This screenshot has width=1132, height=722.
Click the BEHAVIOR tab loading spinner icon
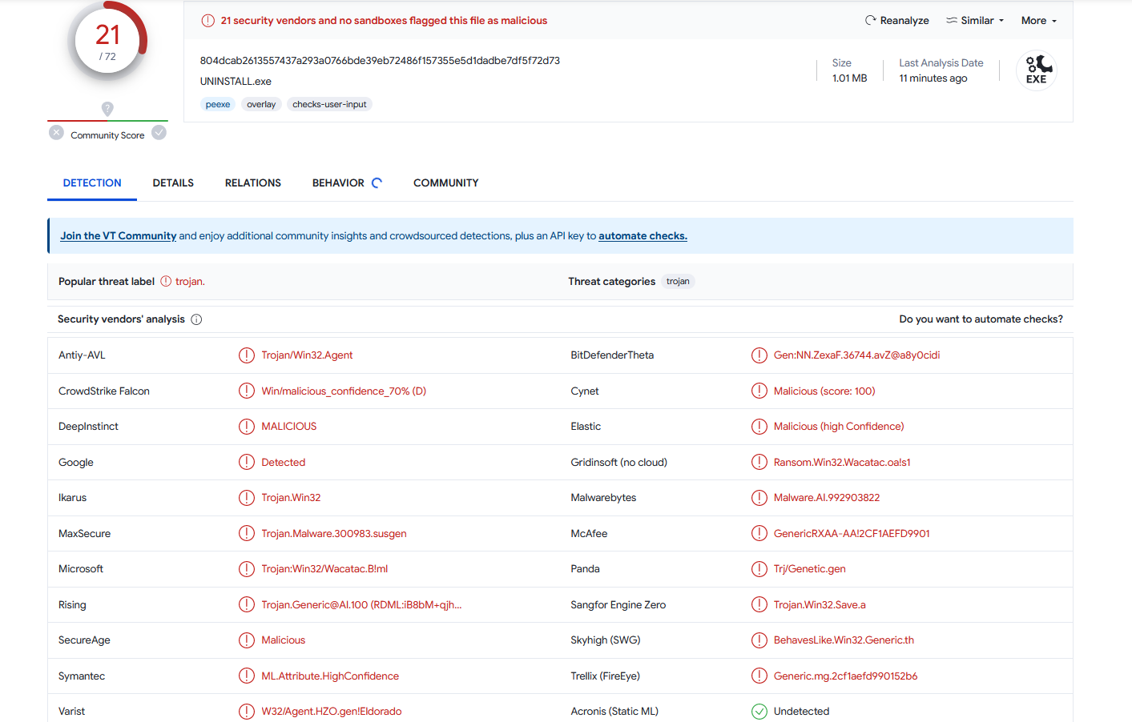pyautogui.click(x=377, y=183)
